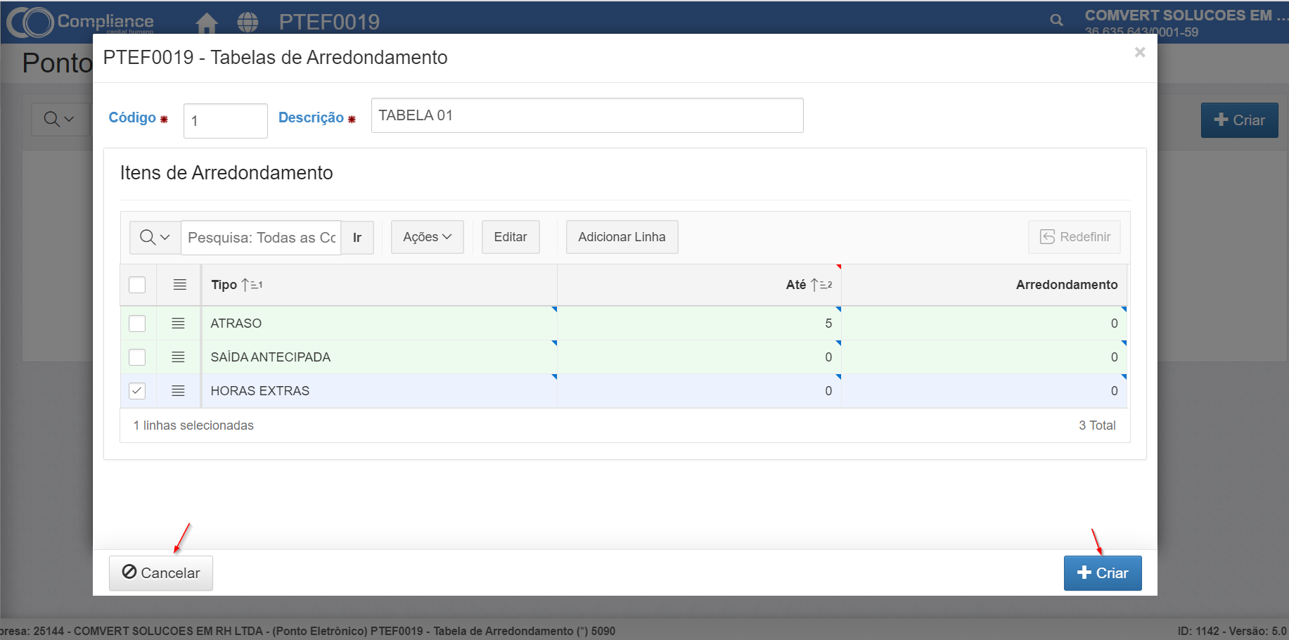This screenshot has width=1289, height=640.
Task: Click the globe icon in top bar
Action: [x=248, y=23]
